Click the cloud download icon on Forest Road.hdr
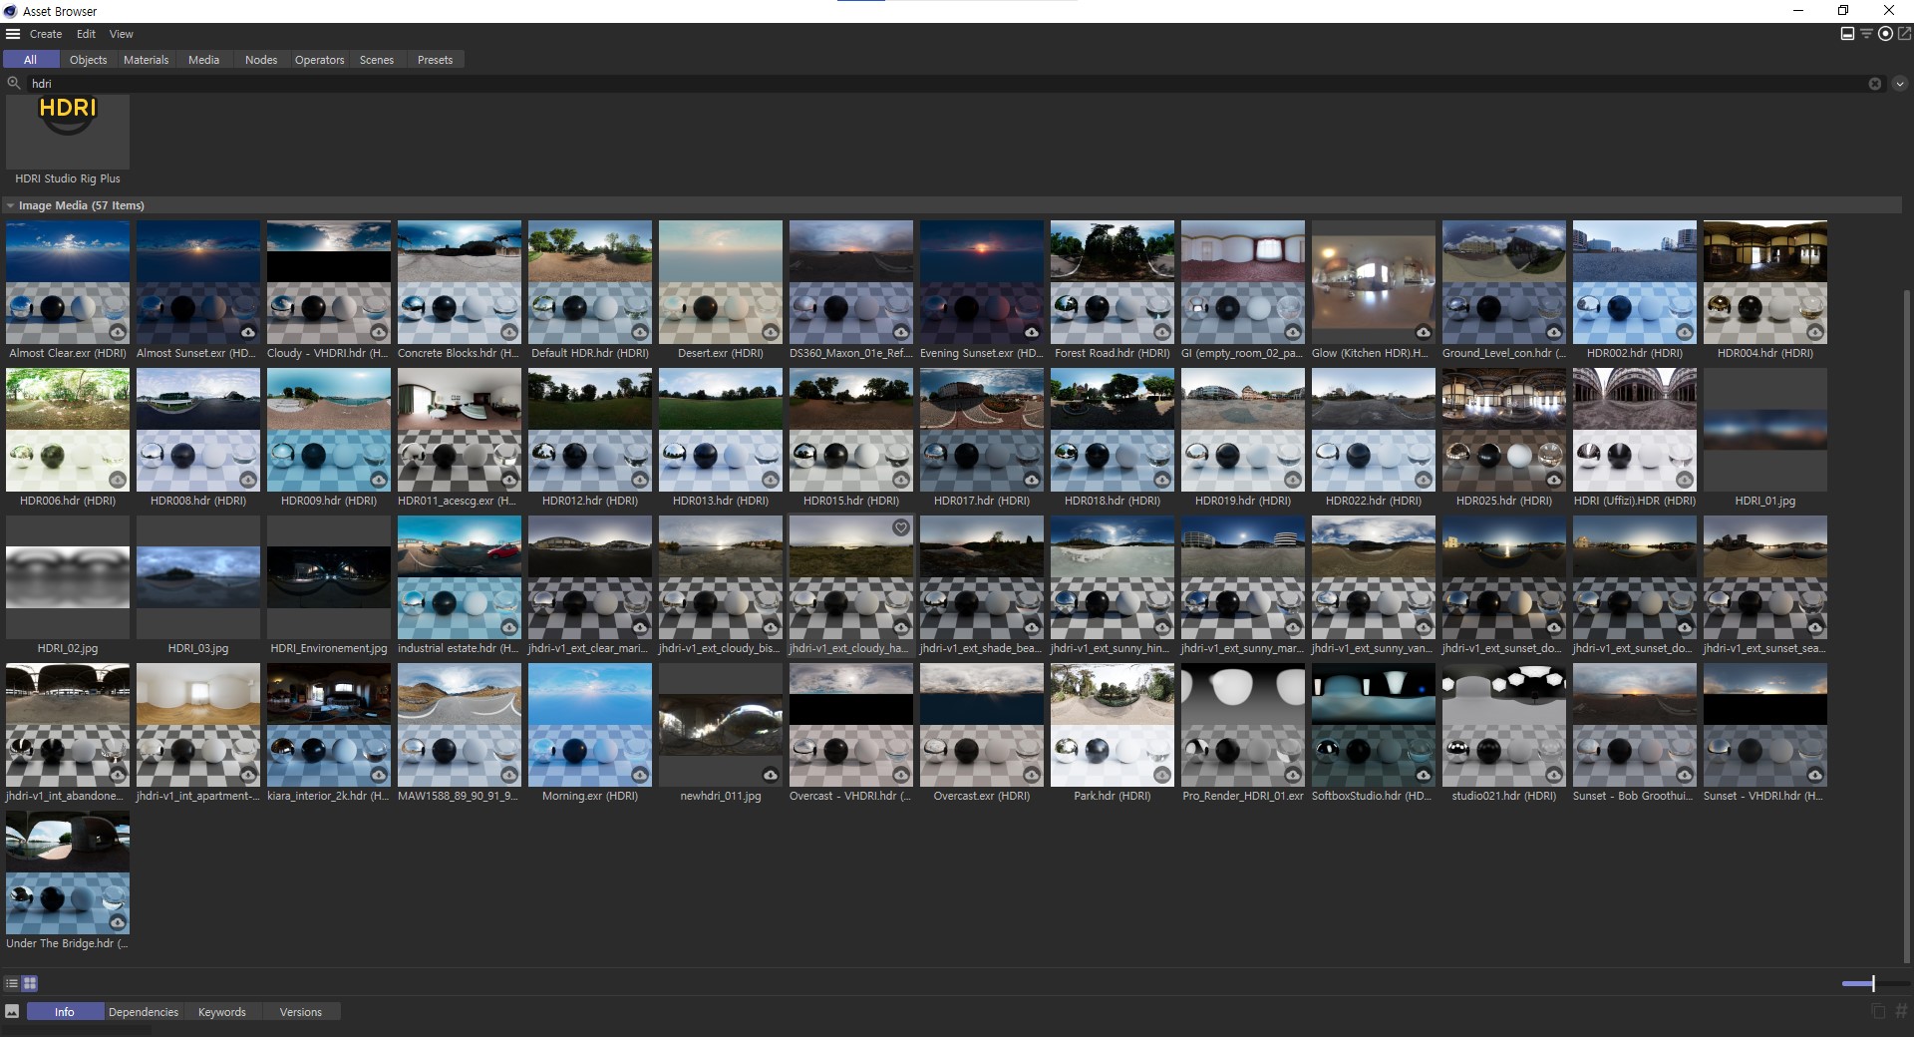This screenshot has height=1037, width=1914. click(x=1162, y=332)
